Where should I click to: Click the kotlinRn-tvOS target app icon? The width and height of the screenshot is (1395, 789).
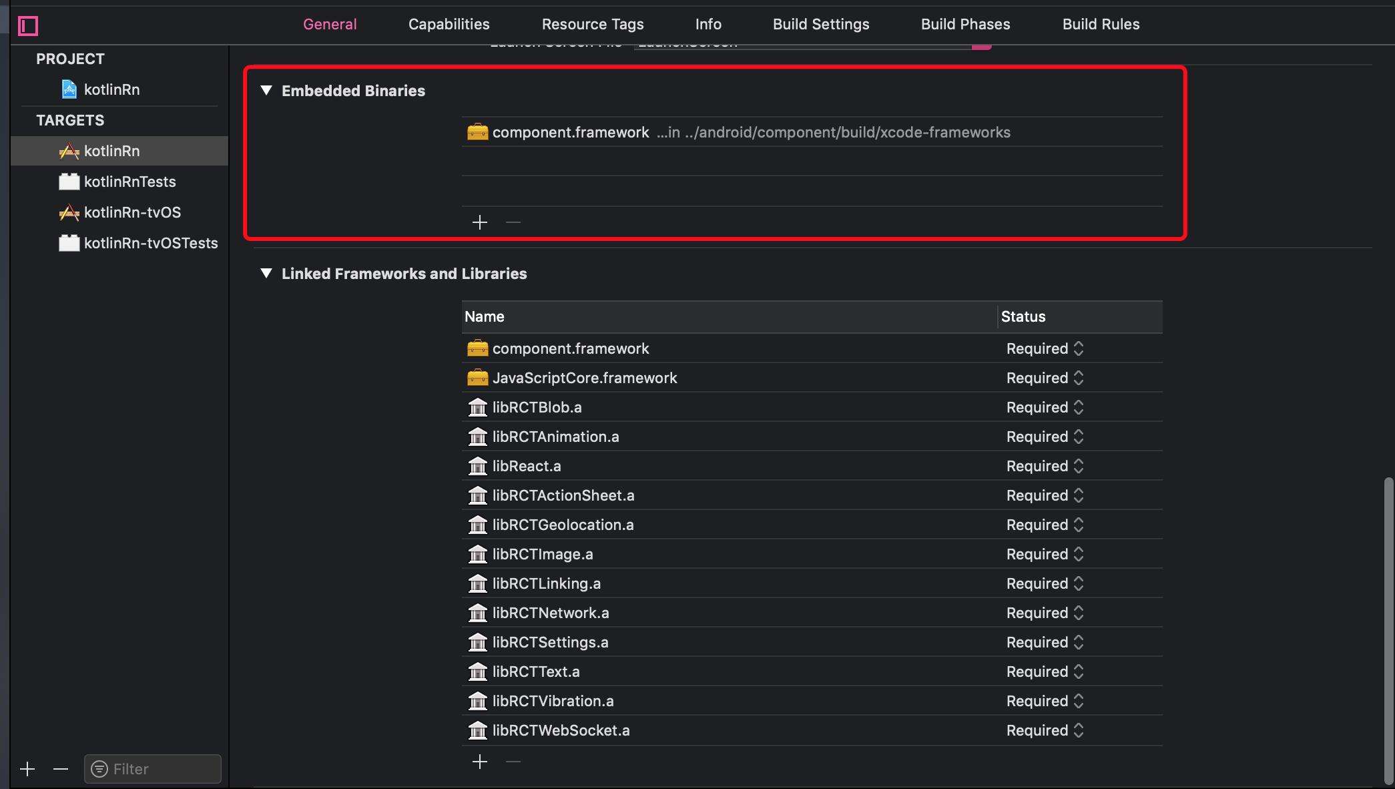pyautogui.click(x=69, y=212)
